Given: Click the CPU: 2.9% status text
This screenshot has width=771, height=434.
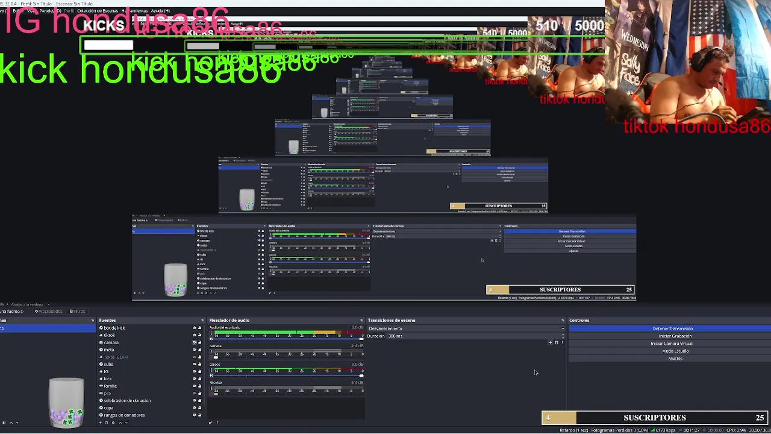Looking at the screenshot, I should pos(736,430).
